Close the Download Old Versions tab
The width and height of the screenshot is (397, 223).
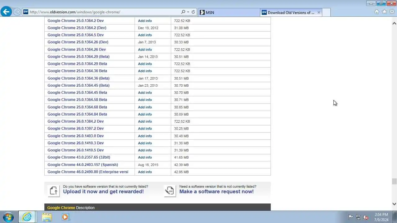pyautogui.click(x=319, y=12)
